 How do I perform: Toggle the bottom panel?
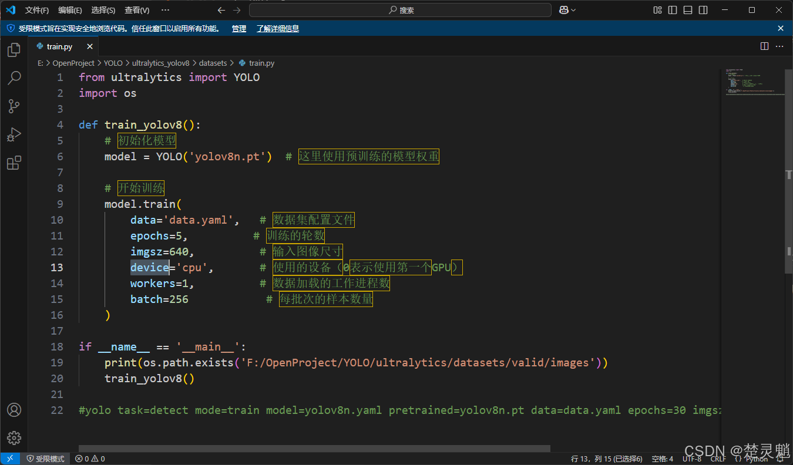click(x=688, y=10)
